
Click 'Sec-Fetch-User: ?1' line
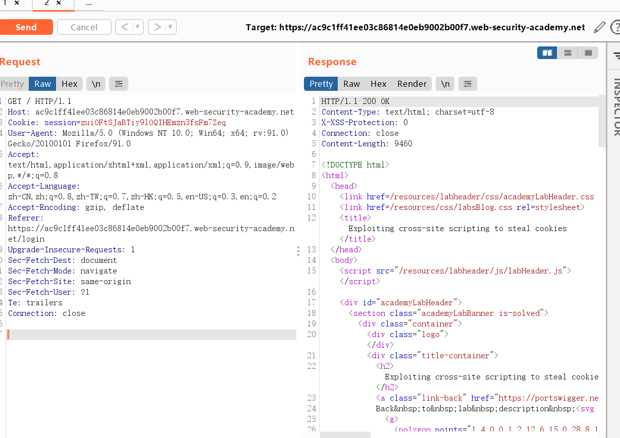[x=48, y=292]
